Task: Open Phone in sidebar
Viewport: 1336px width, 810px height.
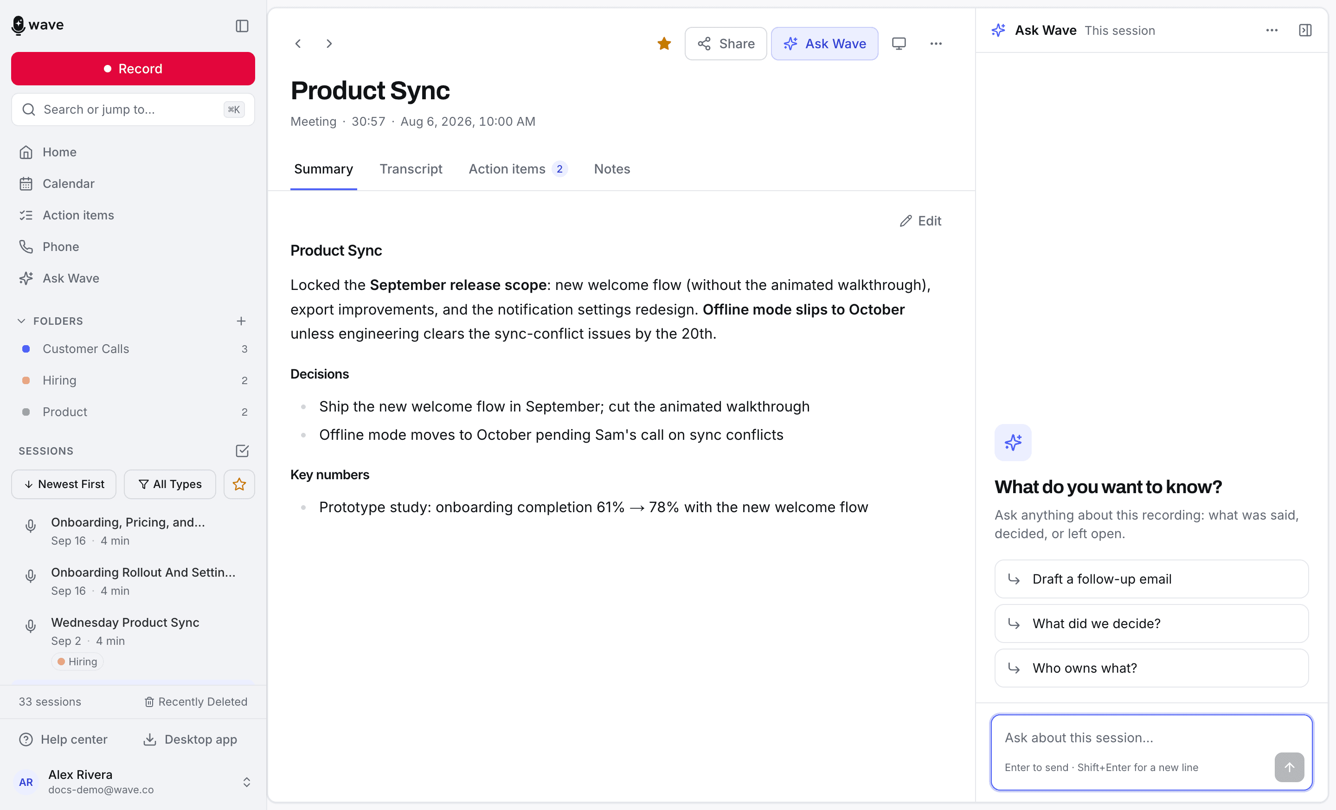Action: pos(133,247)
